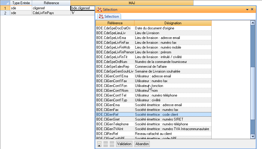Screen dimensions: 262x149
Task: Click the lifebuoy icon in Sélection title bar
Action: 99,10
